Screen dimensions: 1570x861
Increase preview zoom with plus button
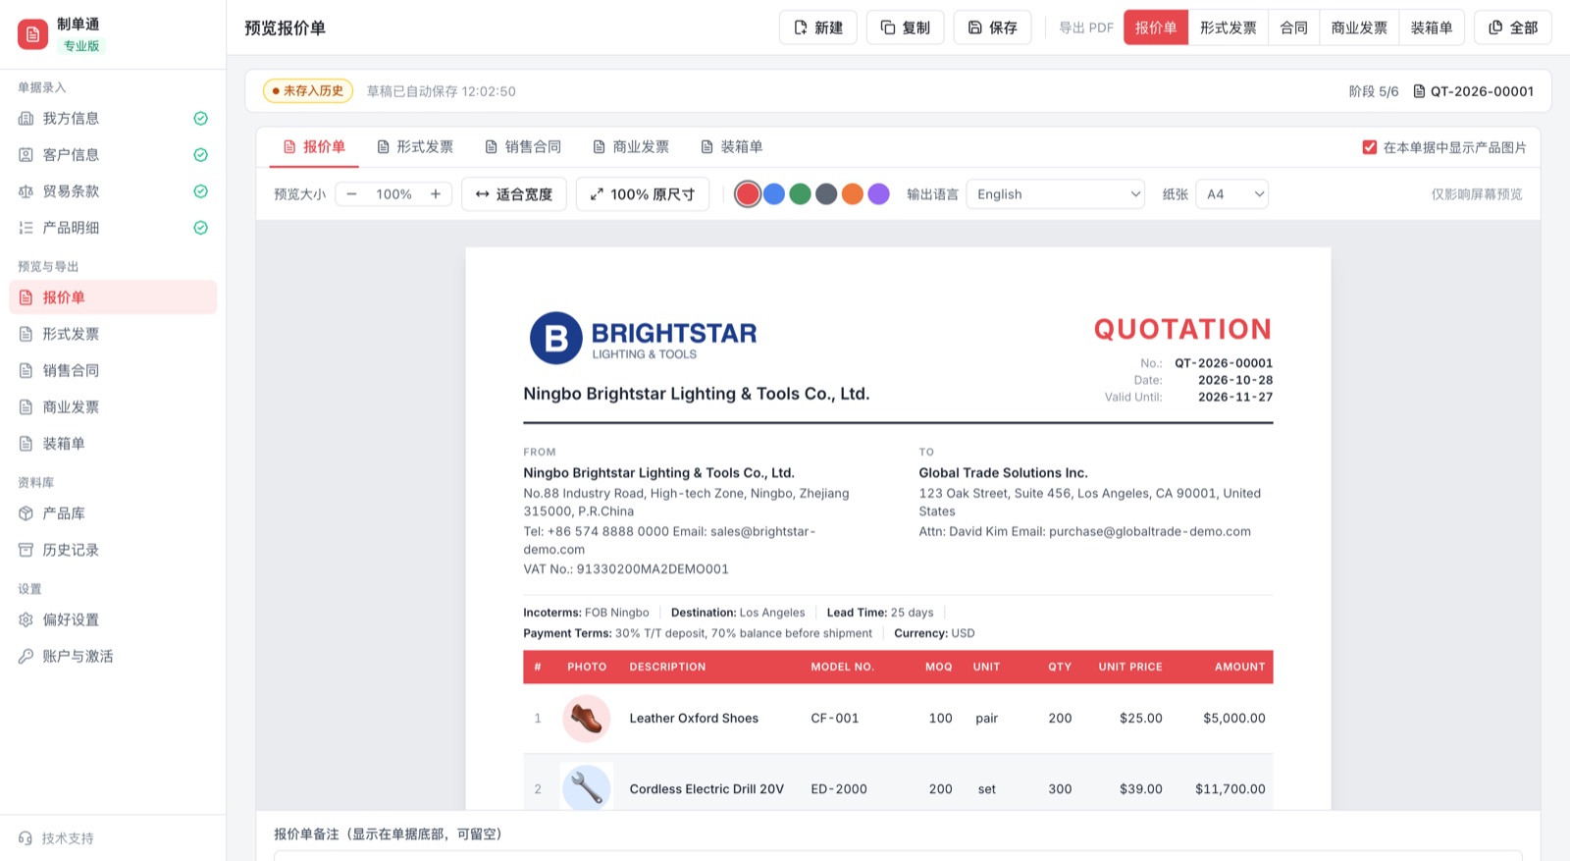point(436,194)
